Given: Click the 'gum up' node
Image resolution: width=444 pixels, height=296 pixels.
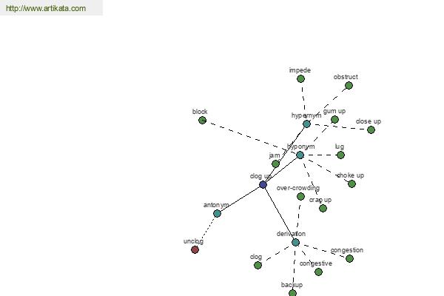Looking at the screenshot, I should [334, 119].
